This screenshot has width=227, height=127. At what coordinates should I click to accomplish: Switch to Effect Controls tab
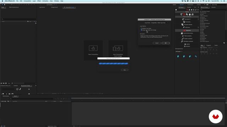click(14, 7)
